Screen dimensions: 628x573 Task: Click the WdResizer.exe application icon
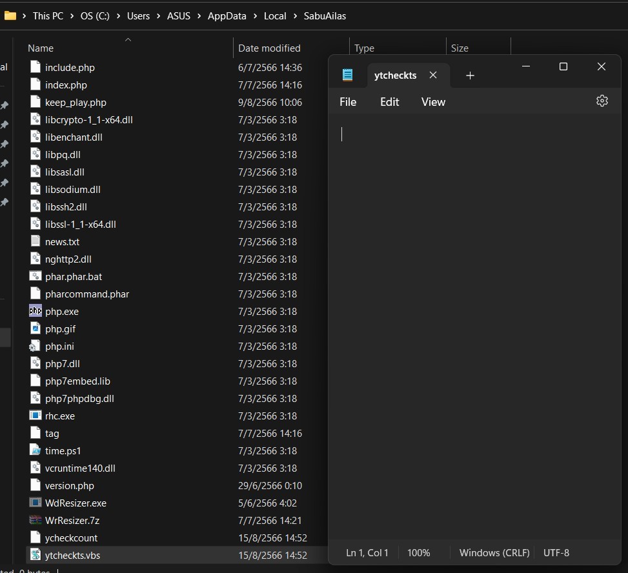tap(35, 503)
